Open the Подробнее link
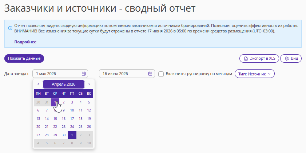Image resolution: width=306 pixels, height=153 pixels. click(25, 42)
